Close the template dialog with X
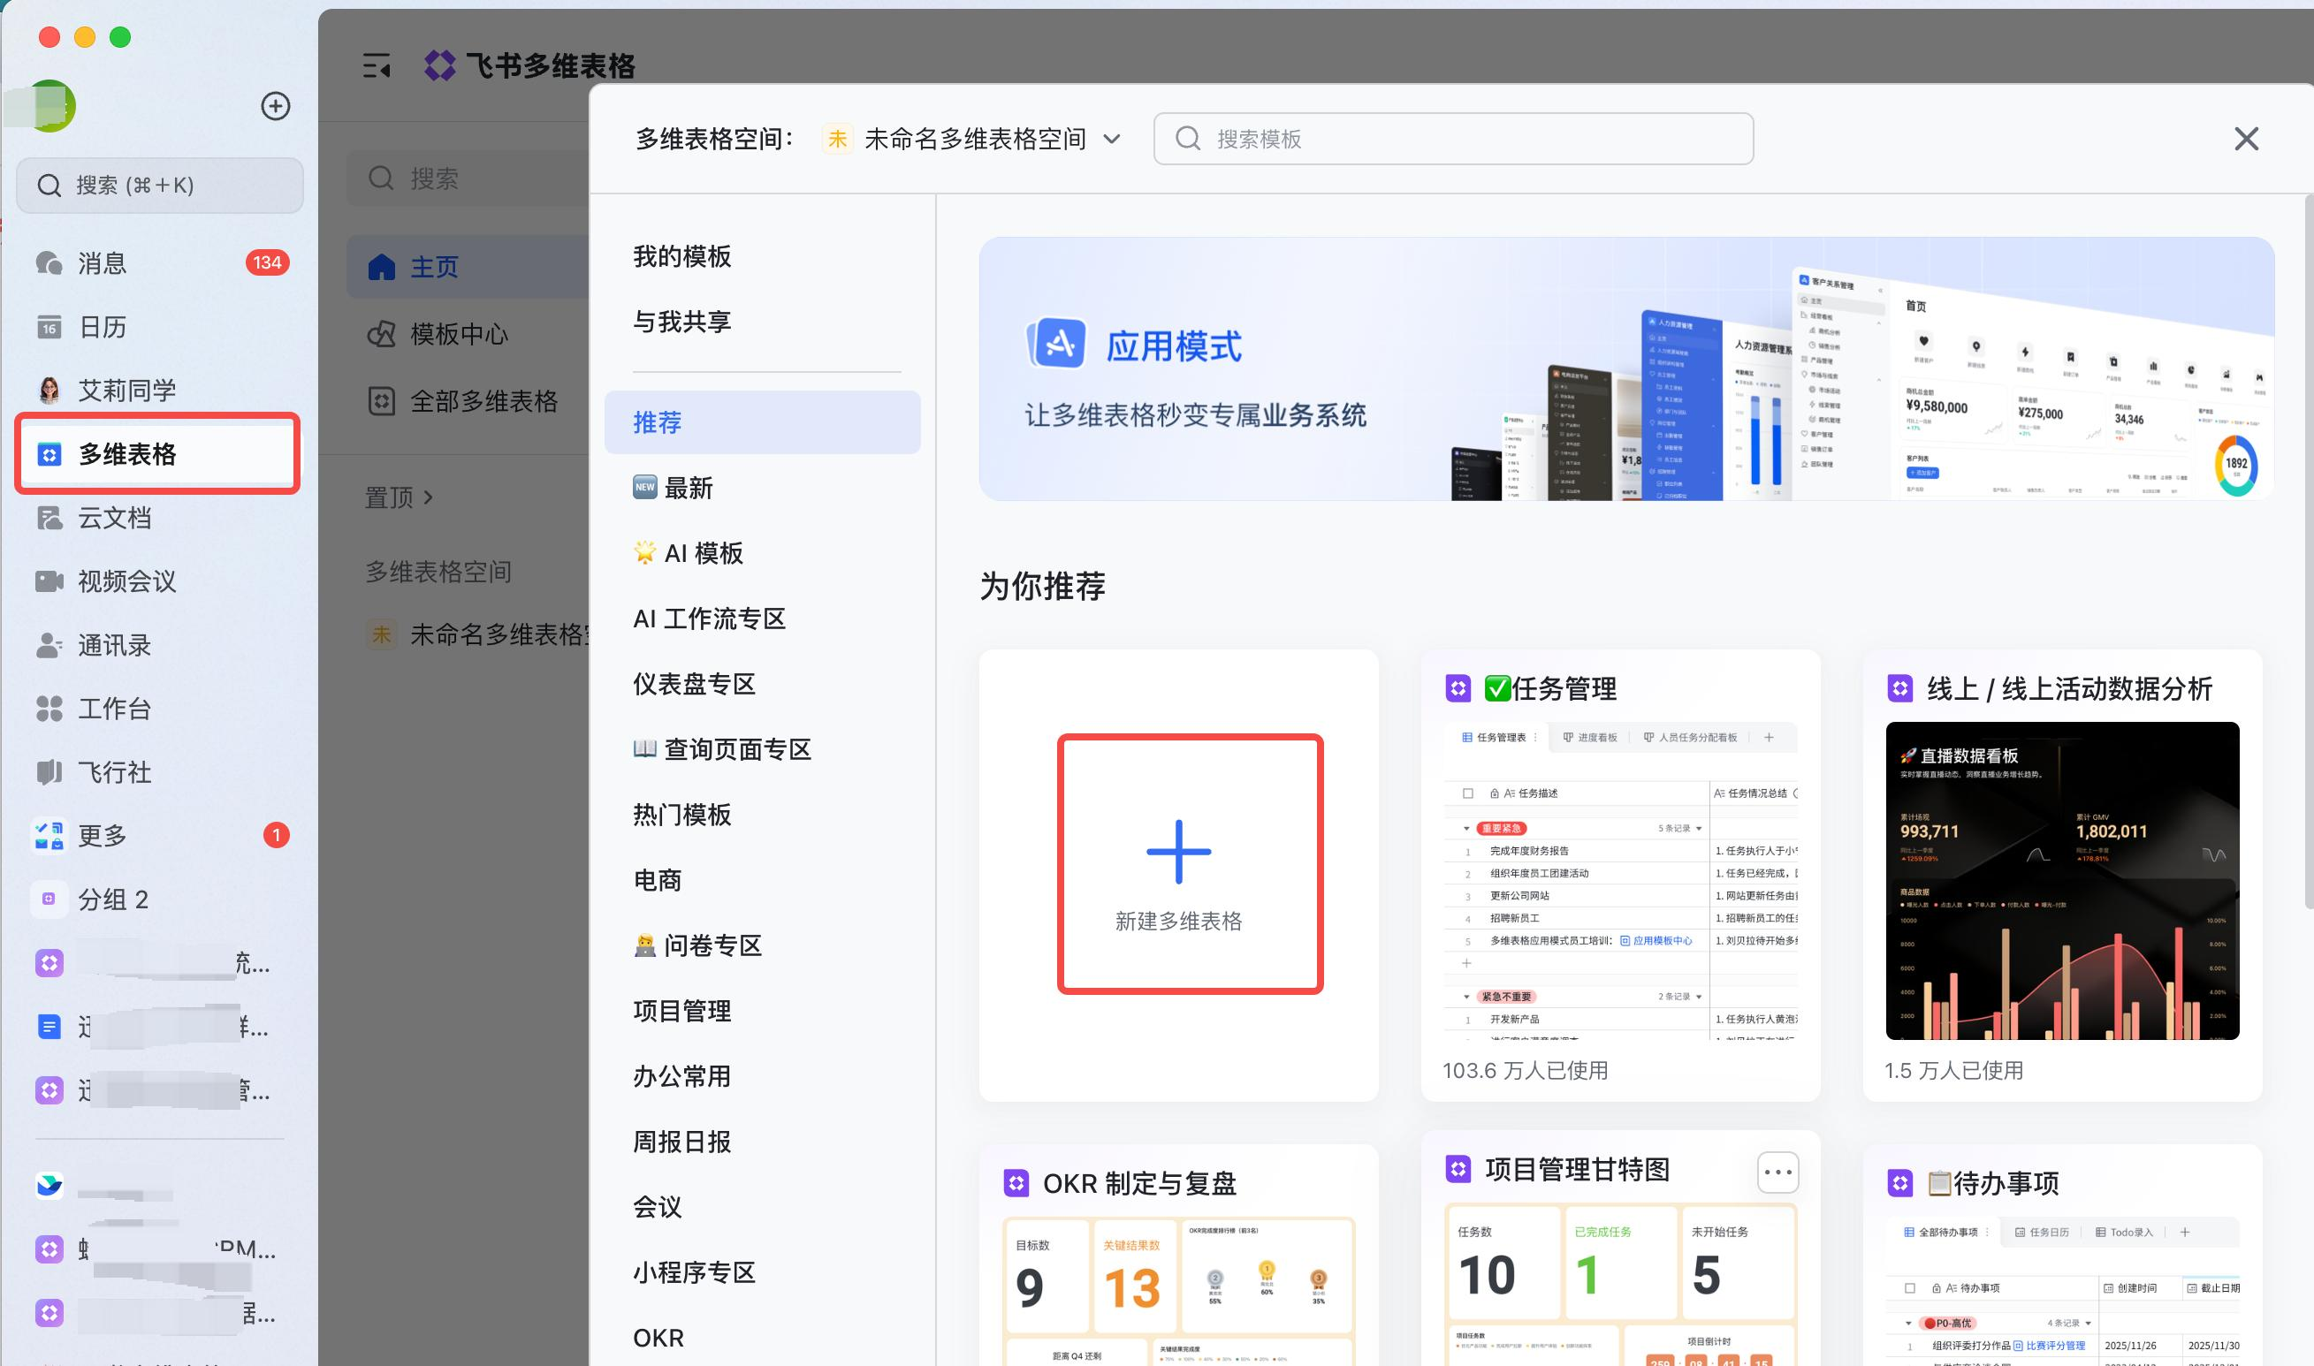 pyautogui.click(x=2245, y=139)
